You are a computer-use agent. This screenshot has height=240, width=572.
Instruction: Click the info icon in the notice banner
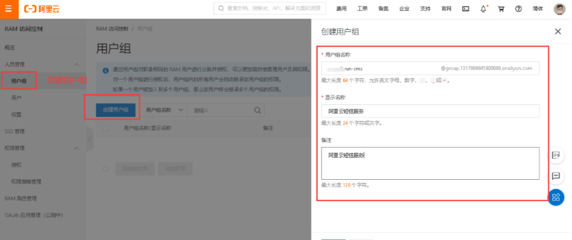pos(106,70)
